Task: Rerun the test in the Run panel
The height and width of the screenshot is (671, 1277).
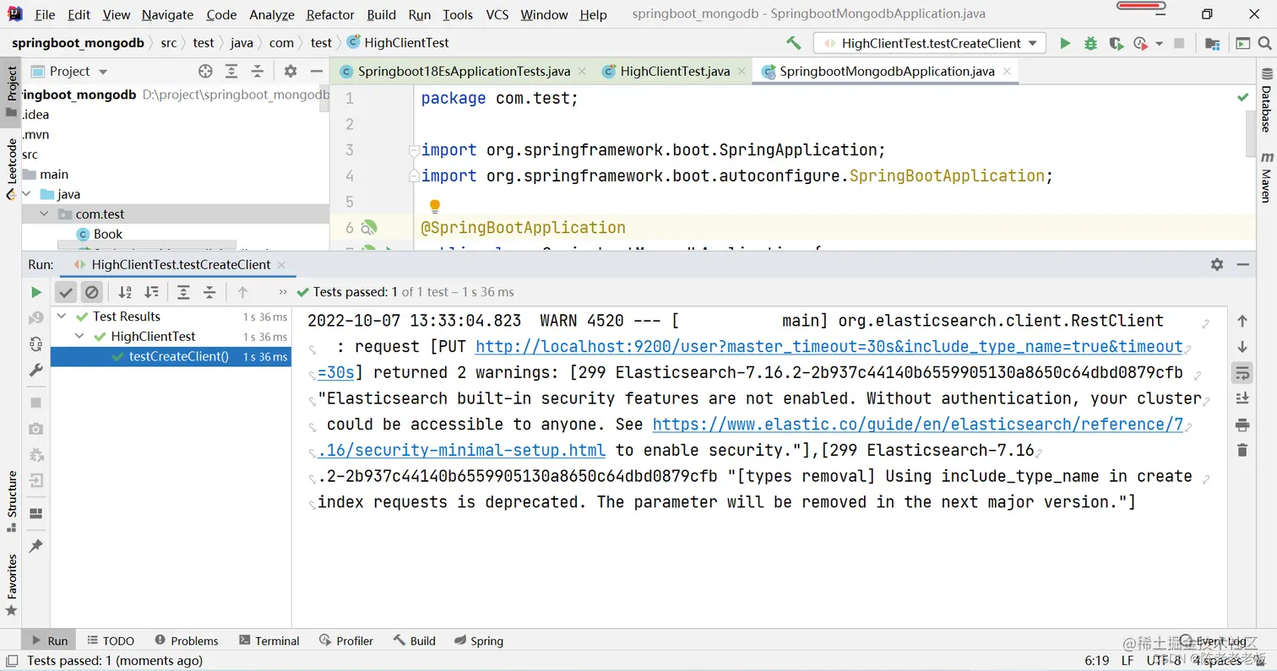Action: pyautogui.click(x=35, y=292)
